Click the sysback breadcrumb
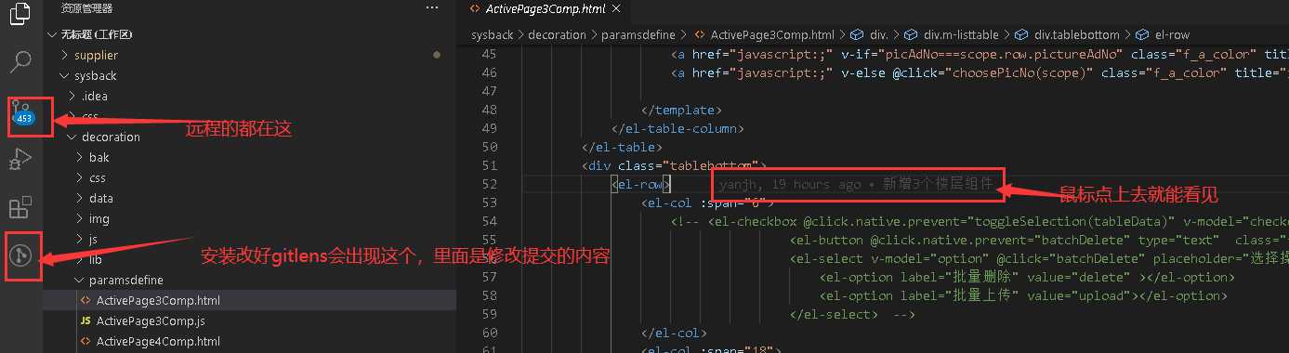The width and height of the screenshot is (1289, 353). (x=493, y=35)
